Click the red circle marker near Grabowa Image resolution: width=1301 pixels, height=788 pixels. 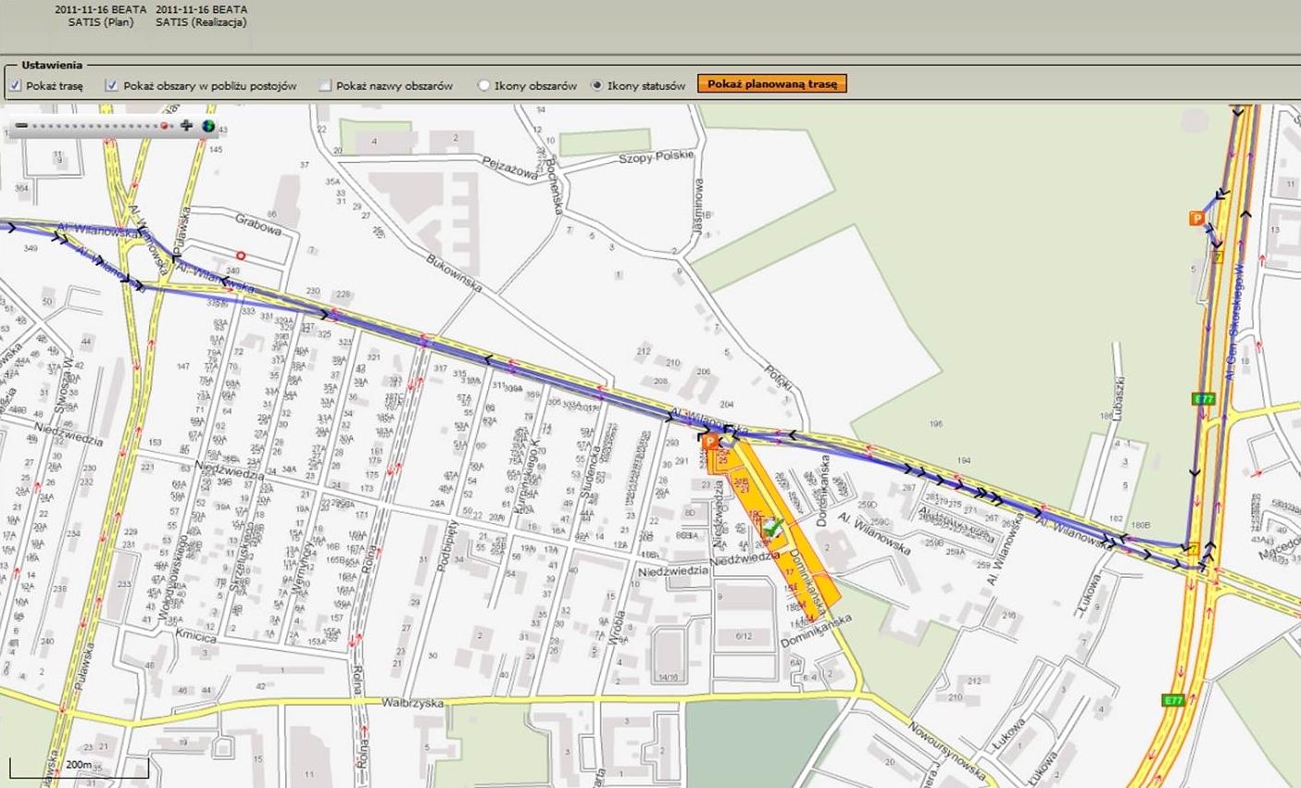coord(241,256)
